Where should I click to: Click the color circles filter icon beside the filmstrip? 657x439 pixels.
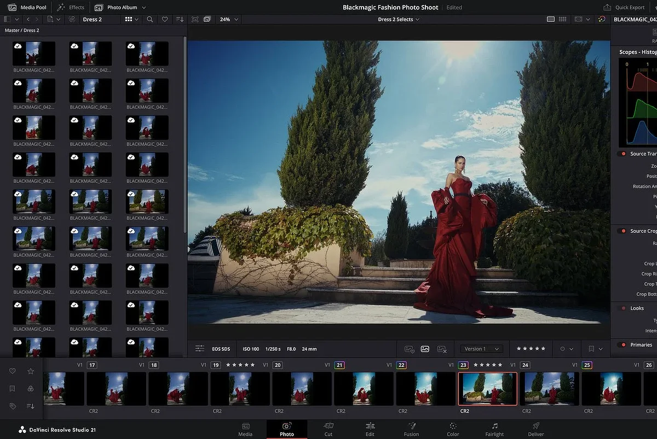click(31, 389)
